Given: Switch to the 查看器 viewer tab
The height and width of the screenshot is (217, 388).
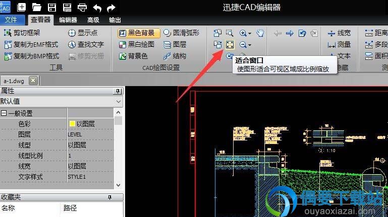Looking at the screenshot, I should click(x=40, y=20).
